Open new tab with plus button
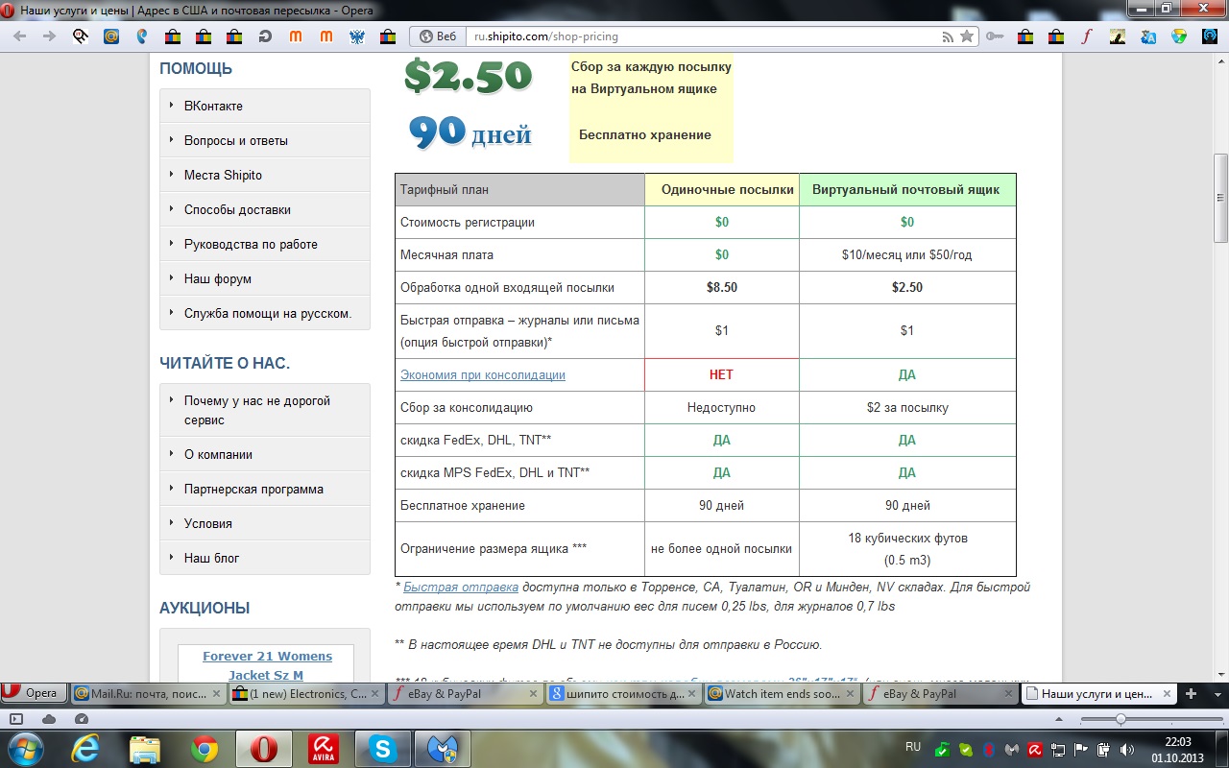1229x768 pixels. pos(1191,693)
